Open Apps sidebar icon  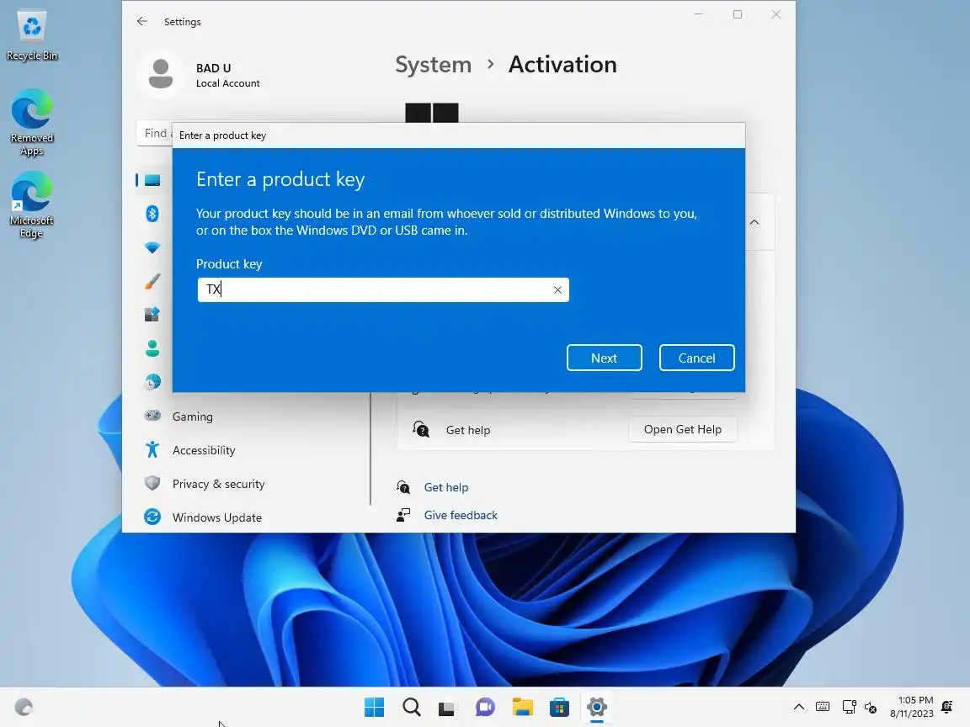(152, 315)
